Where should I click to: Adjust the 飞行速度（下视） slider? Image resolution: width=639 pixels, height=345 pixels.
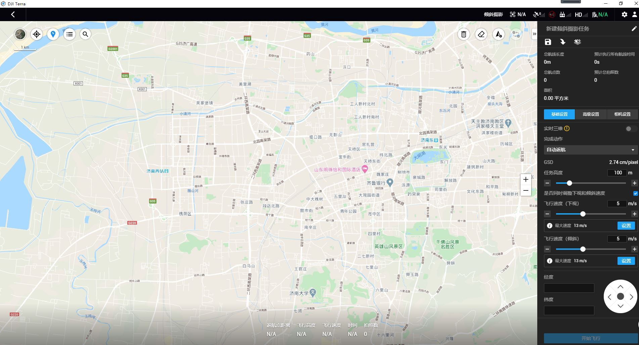tap(583, 214)
